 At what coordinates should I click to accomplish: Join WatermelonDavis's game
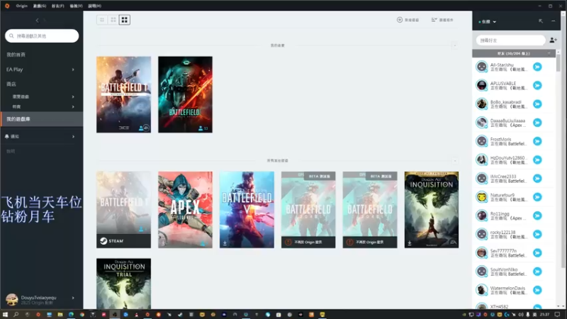(537, 290)
